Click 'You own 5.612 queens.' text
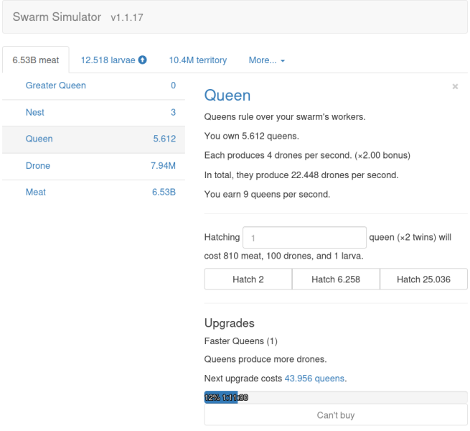470x431 pixels. click(251, 136)
